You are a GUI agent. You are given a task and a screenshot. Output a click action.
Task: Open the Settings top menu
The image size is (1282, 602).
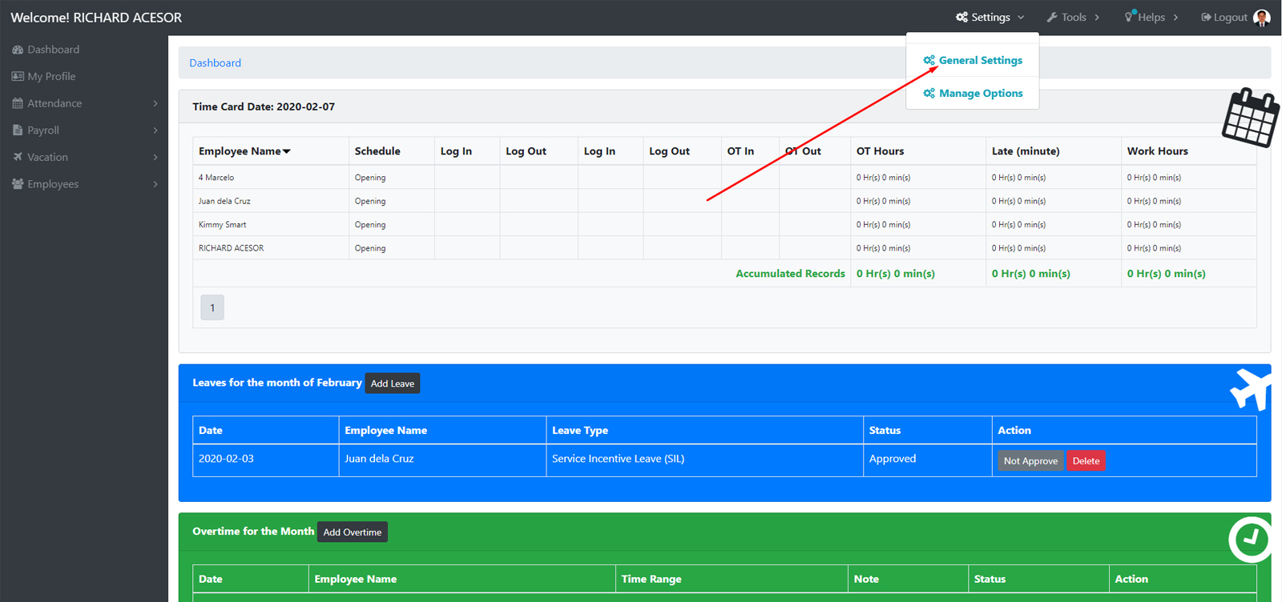(990, 17)
